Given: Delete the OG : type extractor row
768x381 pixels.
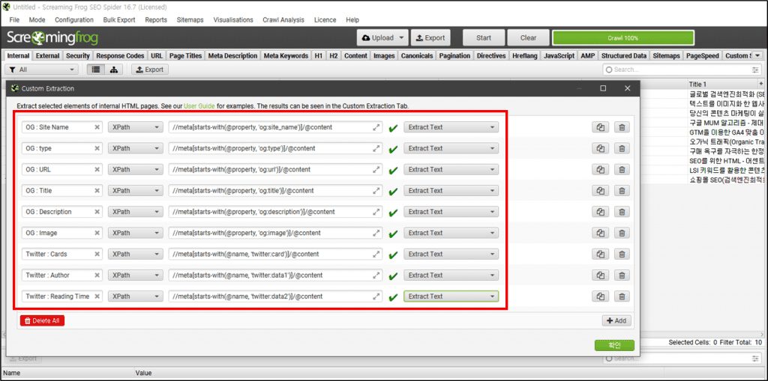Looking at the screenshot, I should pyautogui.click(x=622, y=148).
